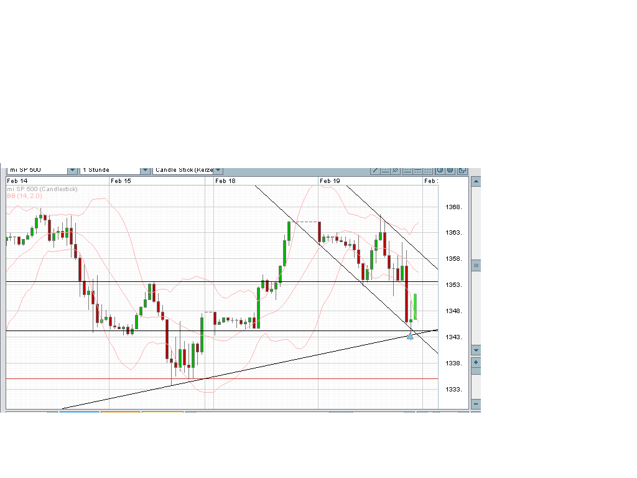Select the double dashed line style icon
Screen dimensions: 637x478
click(x=428, y=171)
